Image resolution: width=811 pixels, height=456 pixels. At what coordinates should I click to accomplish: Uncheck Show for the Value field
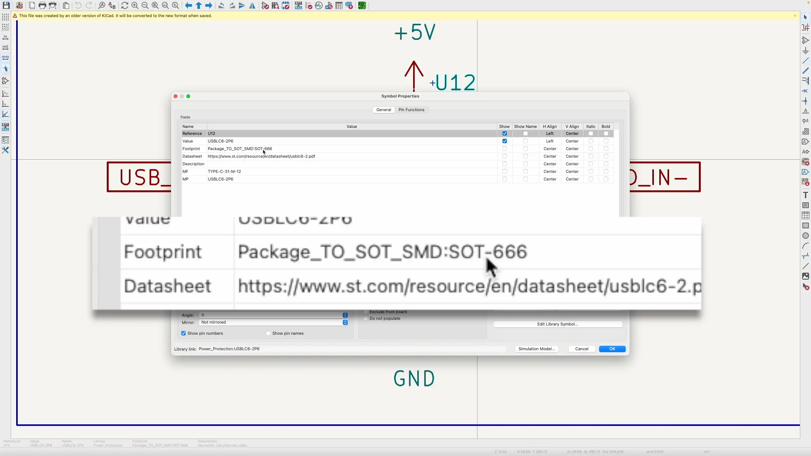pos(504,141)
